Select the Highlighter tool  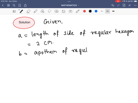pyautogui.click(x=35, y=11)
